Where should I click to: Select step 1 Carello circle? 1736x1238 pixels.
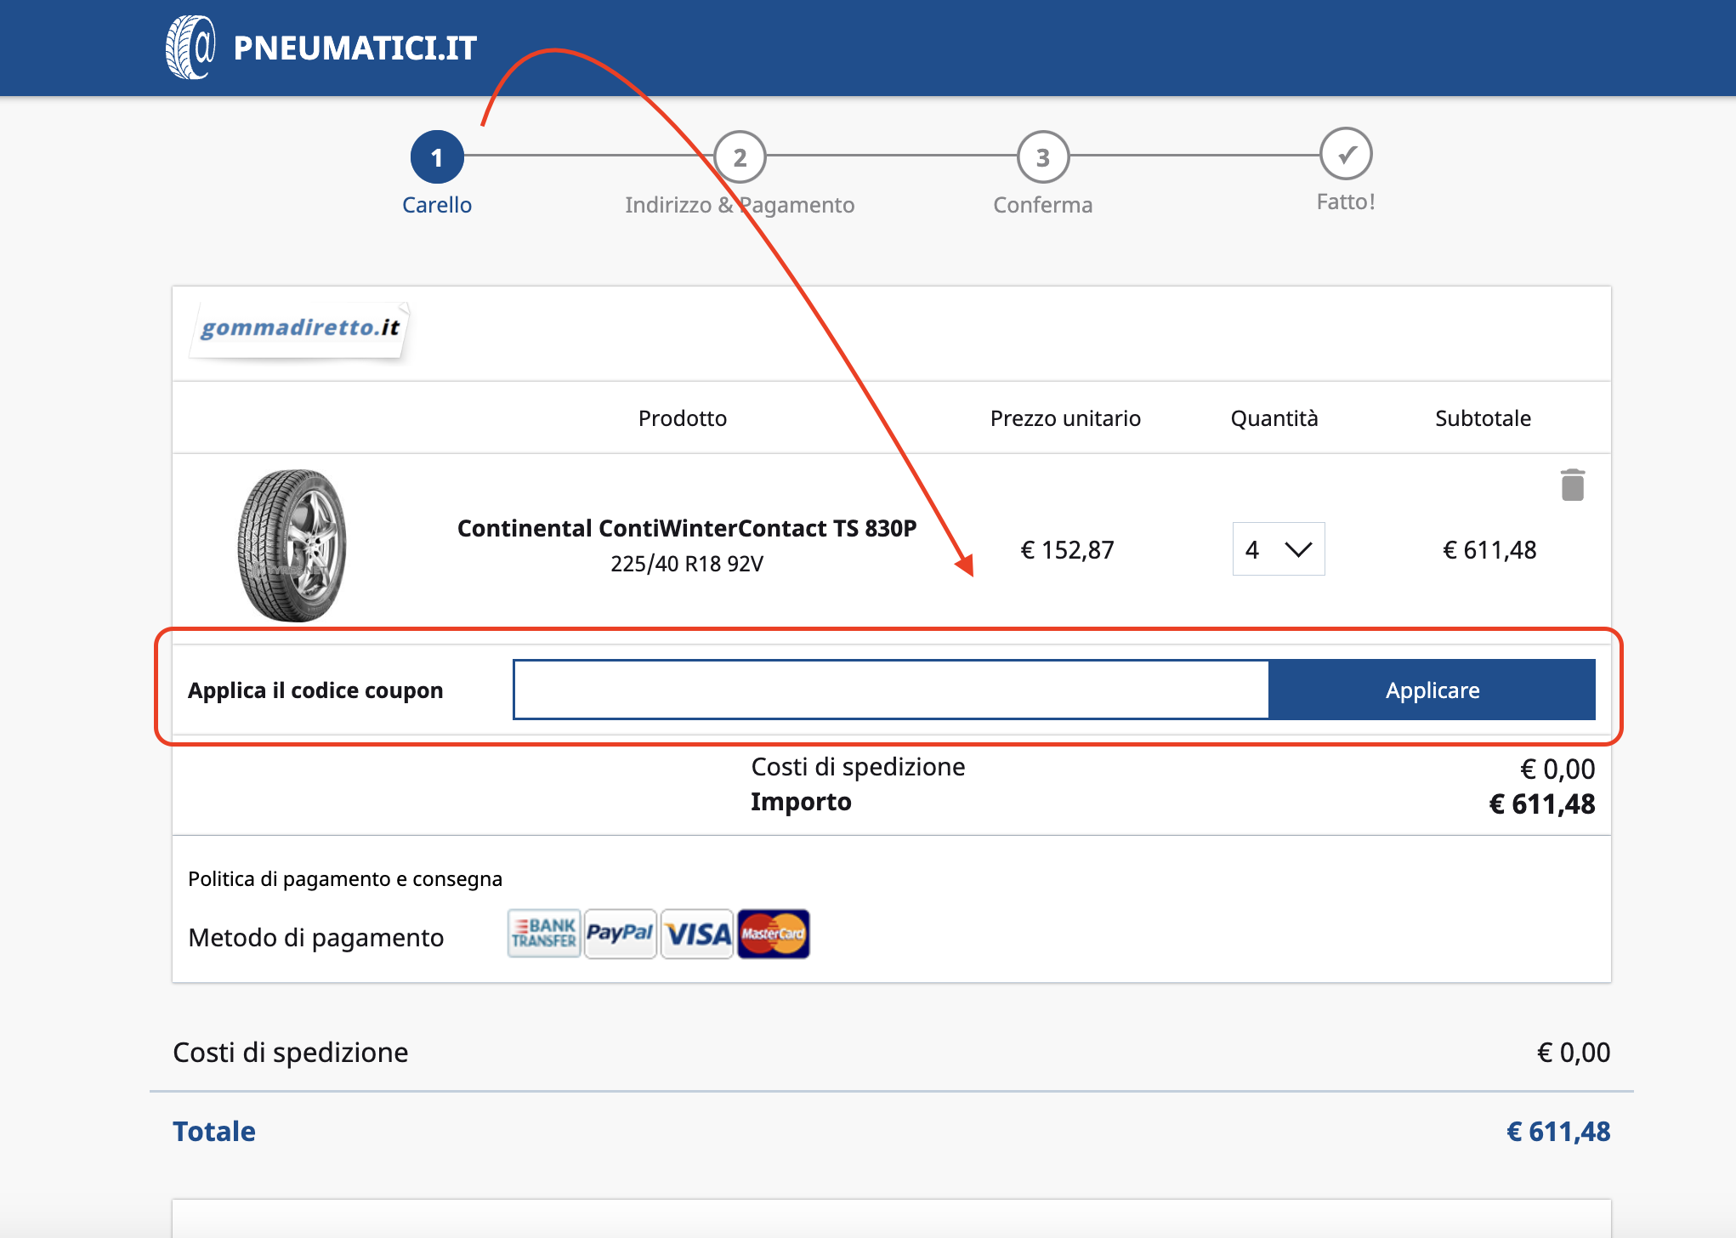click(x=437, y=157)
